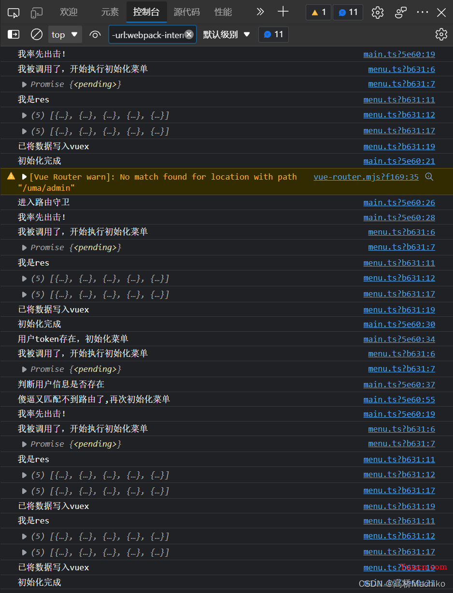This screenshot has height=593, width=453.
Task: Open the main.ts?5e60:28 link
Action: [x=399, y=217]
